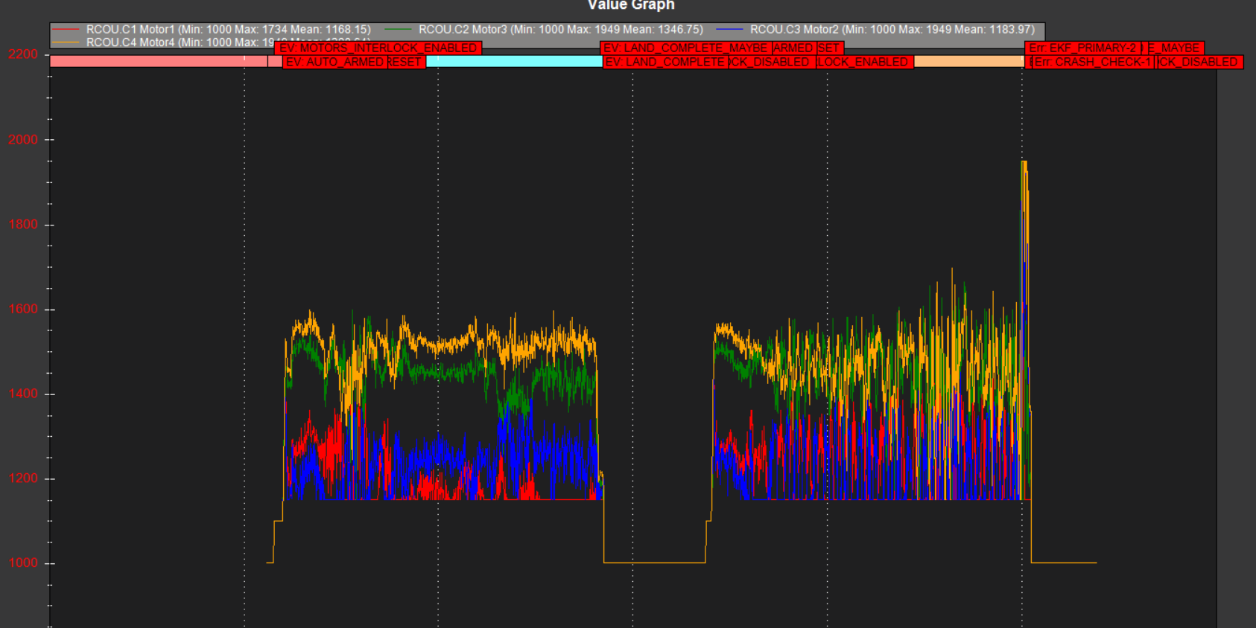Select the EV: AUTO_ARMED event marker
This screenshot has height=628, width=1256.
(334, 62)
